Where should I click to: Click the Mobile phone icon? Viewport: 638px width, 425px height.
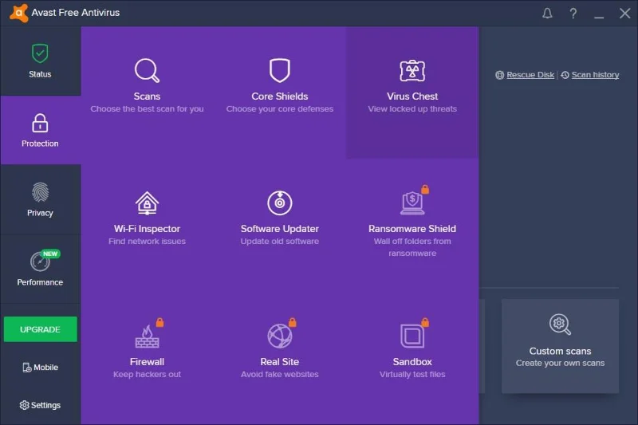coord(27,368)
